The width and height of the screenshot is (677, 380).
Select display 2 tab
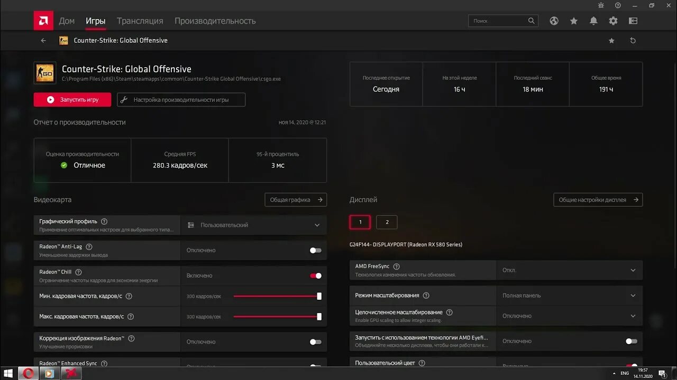387,222
